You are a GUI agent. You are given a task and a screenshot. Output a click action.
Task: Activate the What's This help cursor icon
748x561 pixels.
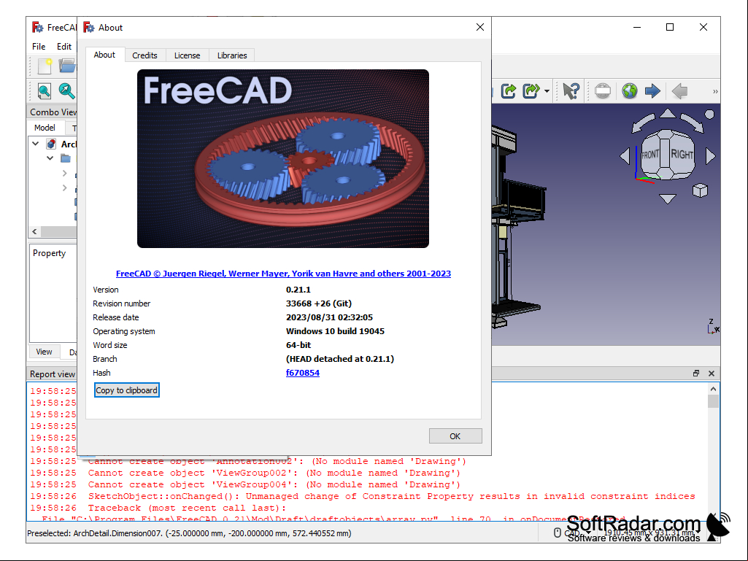[571, 90]
